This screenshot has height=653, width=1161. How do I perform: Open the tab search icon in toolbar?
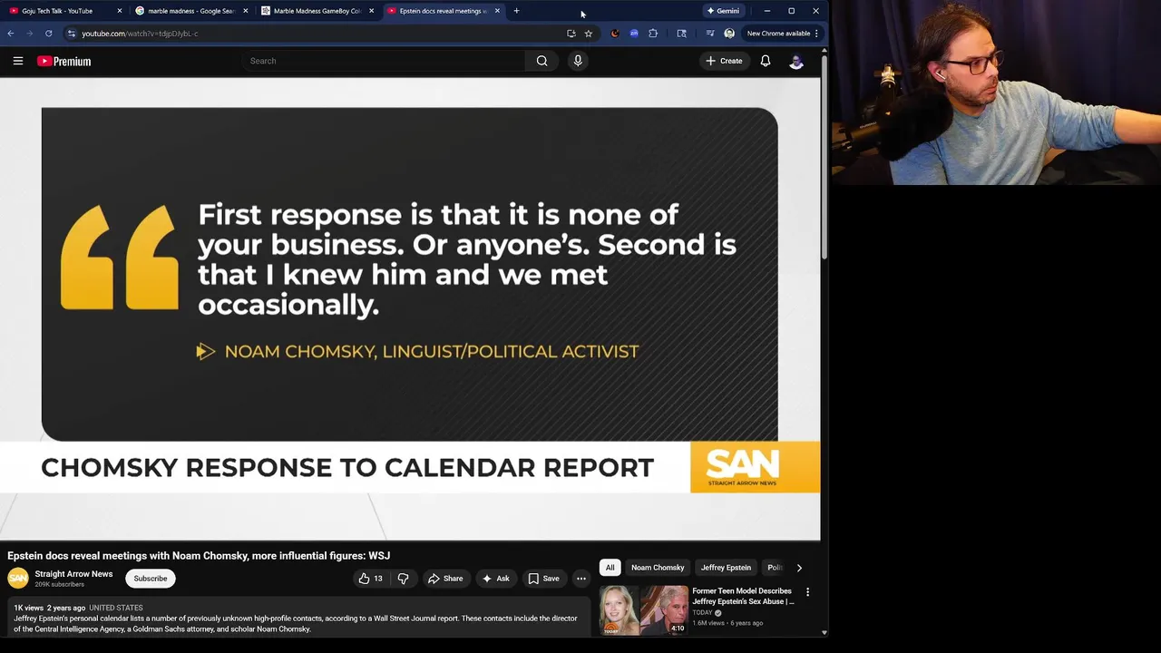coord(681,34)
